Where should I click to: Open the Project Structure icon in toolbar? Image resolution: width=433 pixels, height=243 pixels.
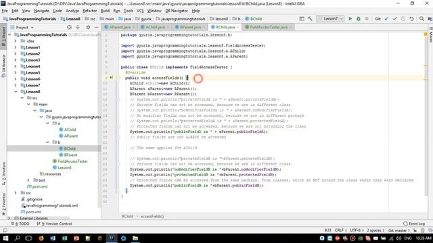coord(430,19)
